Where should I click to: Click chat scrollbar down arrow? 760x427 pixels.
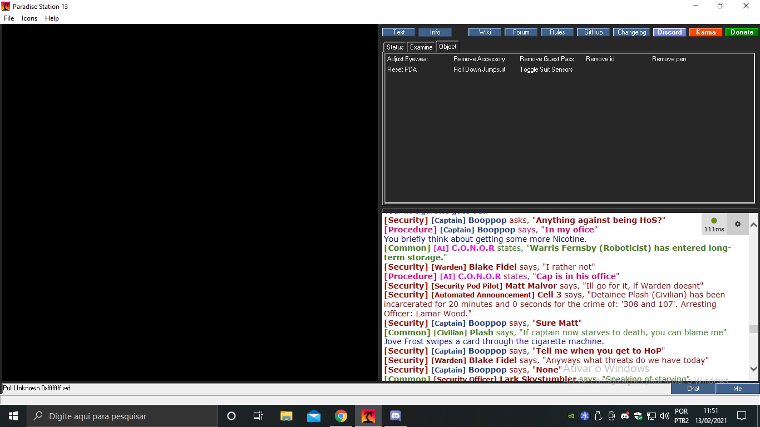pos(754,369)
